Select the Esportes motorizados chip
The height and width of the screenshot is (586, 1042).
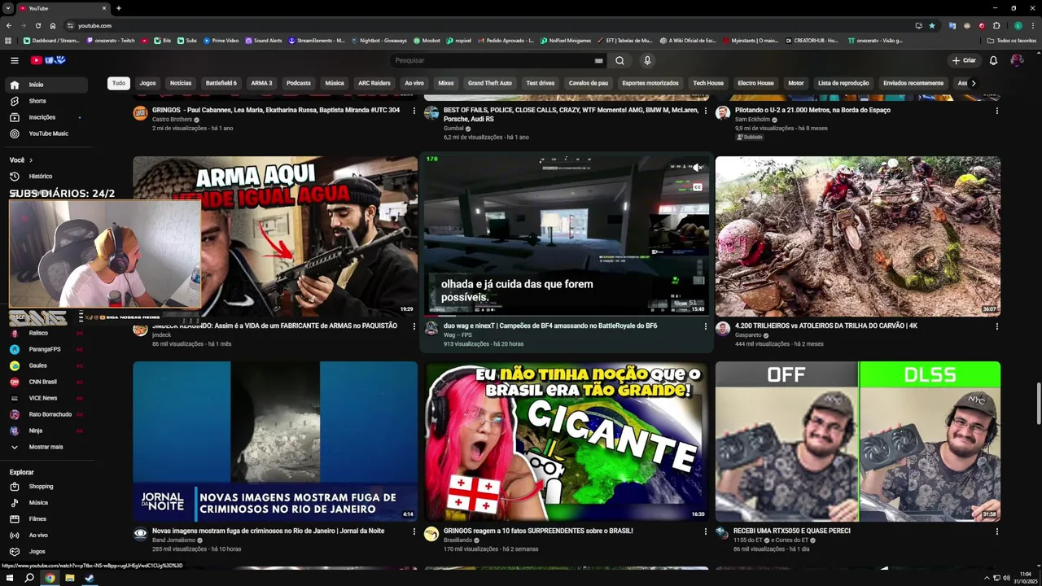click(650, 83)
